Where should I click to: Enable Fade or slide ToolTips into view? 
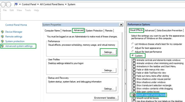pos(134,73)
